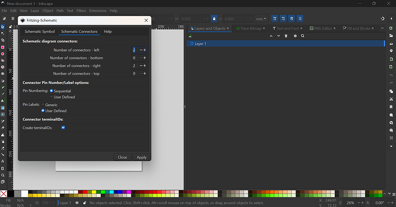Viewport: 396px width, 207px height.
Task: Select the Ellipse tool in toolbox
Action: (2, 54)
